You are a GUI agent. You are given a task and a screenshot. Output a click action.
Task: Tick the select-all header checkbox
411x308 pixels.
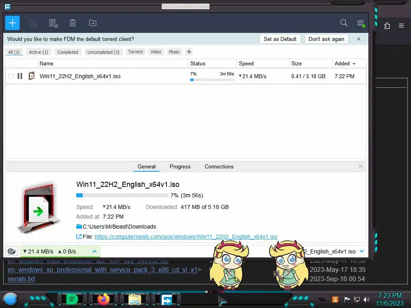11,63
